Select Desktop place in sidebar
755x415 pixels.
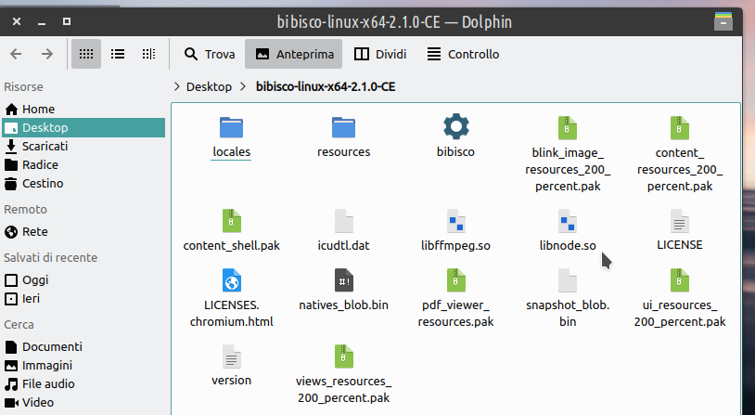[83, 128]
